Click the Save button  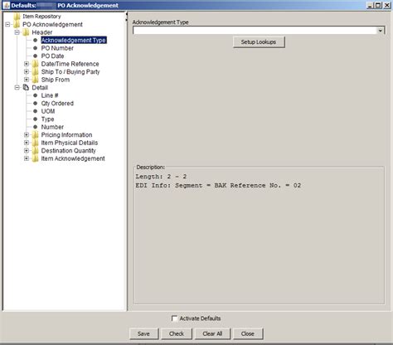point(143,333)
